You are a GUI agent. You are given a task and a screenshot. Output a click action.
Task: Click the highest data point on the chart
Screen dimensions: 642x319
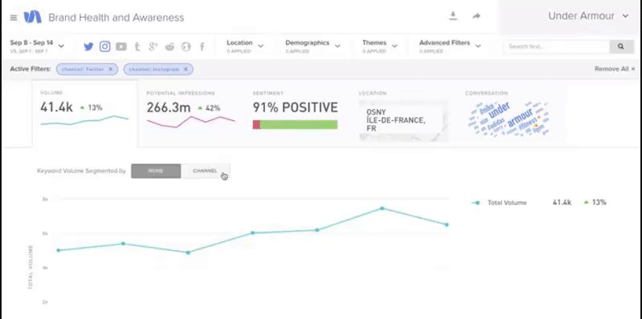pyautogui.click(x=382, y=208)
